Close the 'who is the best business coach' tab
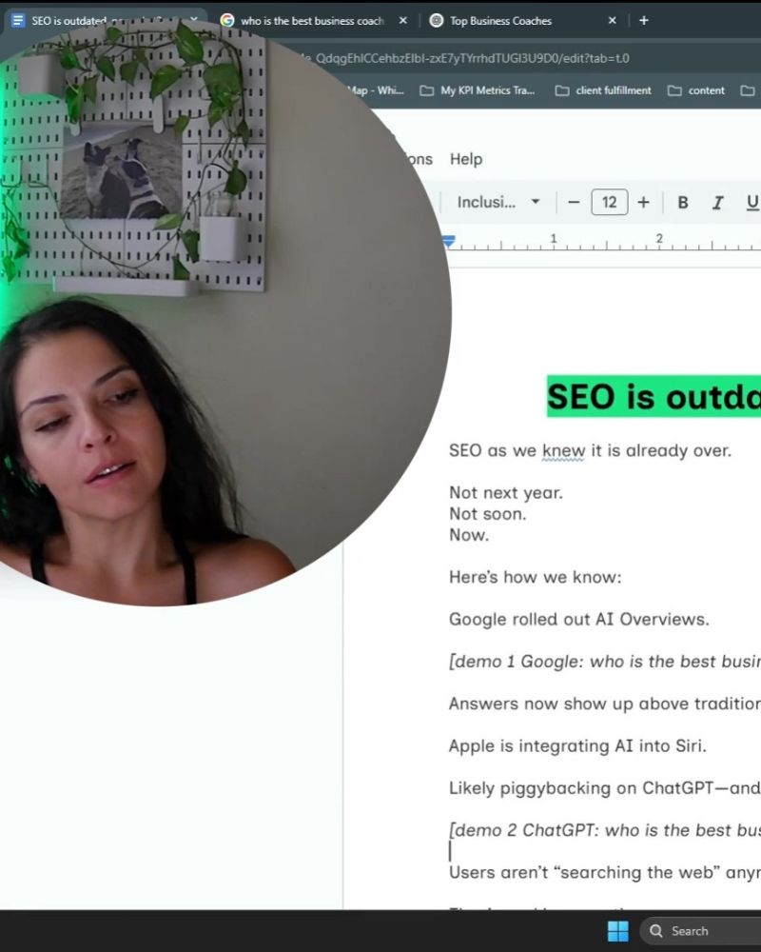This screenshot has height=952, width=761. pyautogui.click(x=403, y=21)
